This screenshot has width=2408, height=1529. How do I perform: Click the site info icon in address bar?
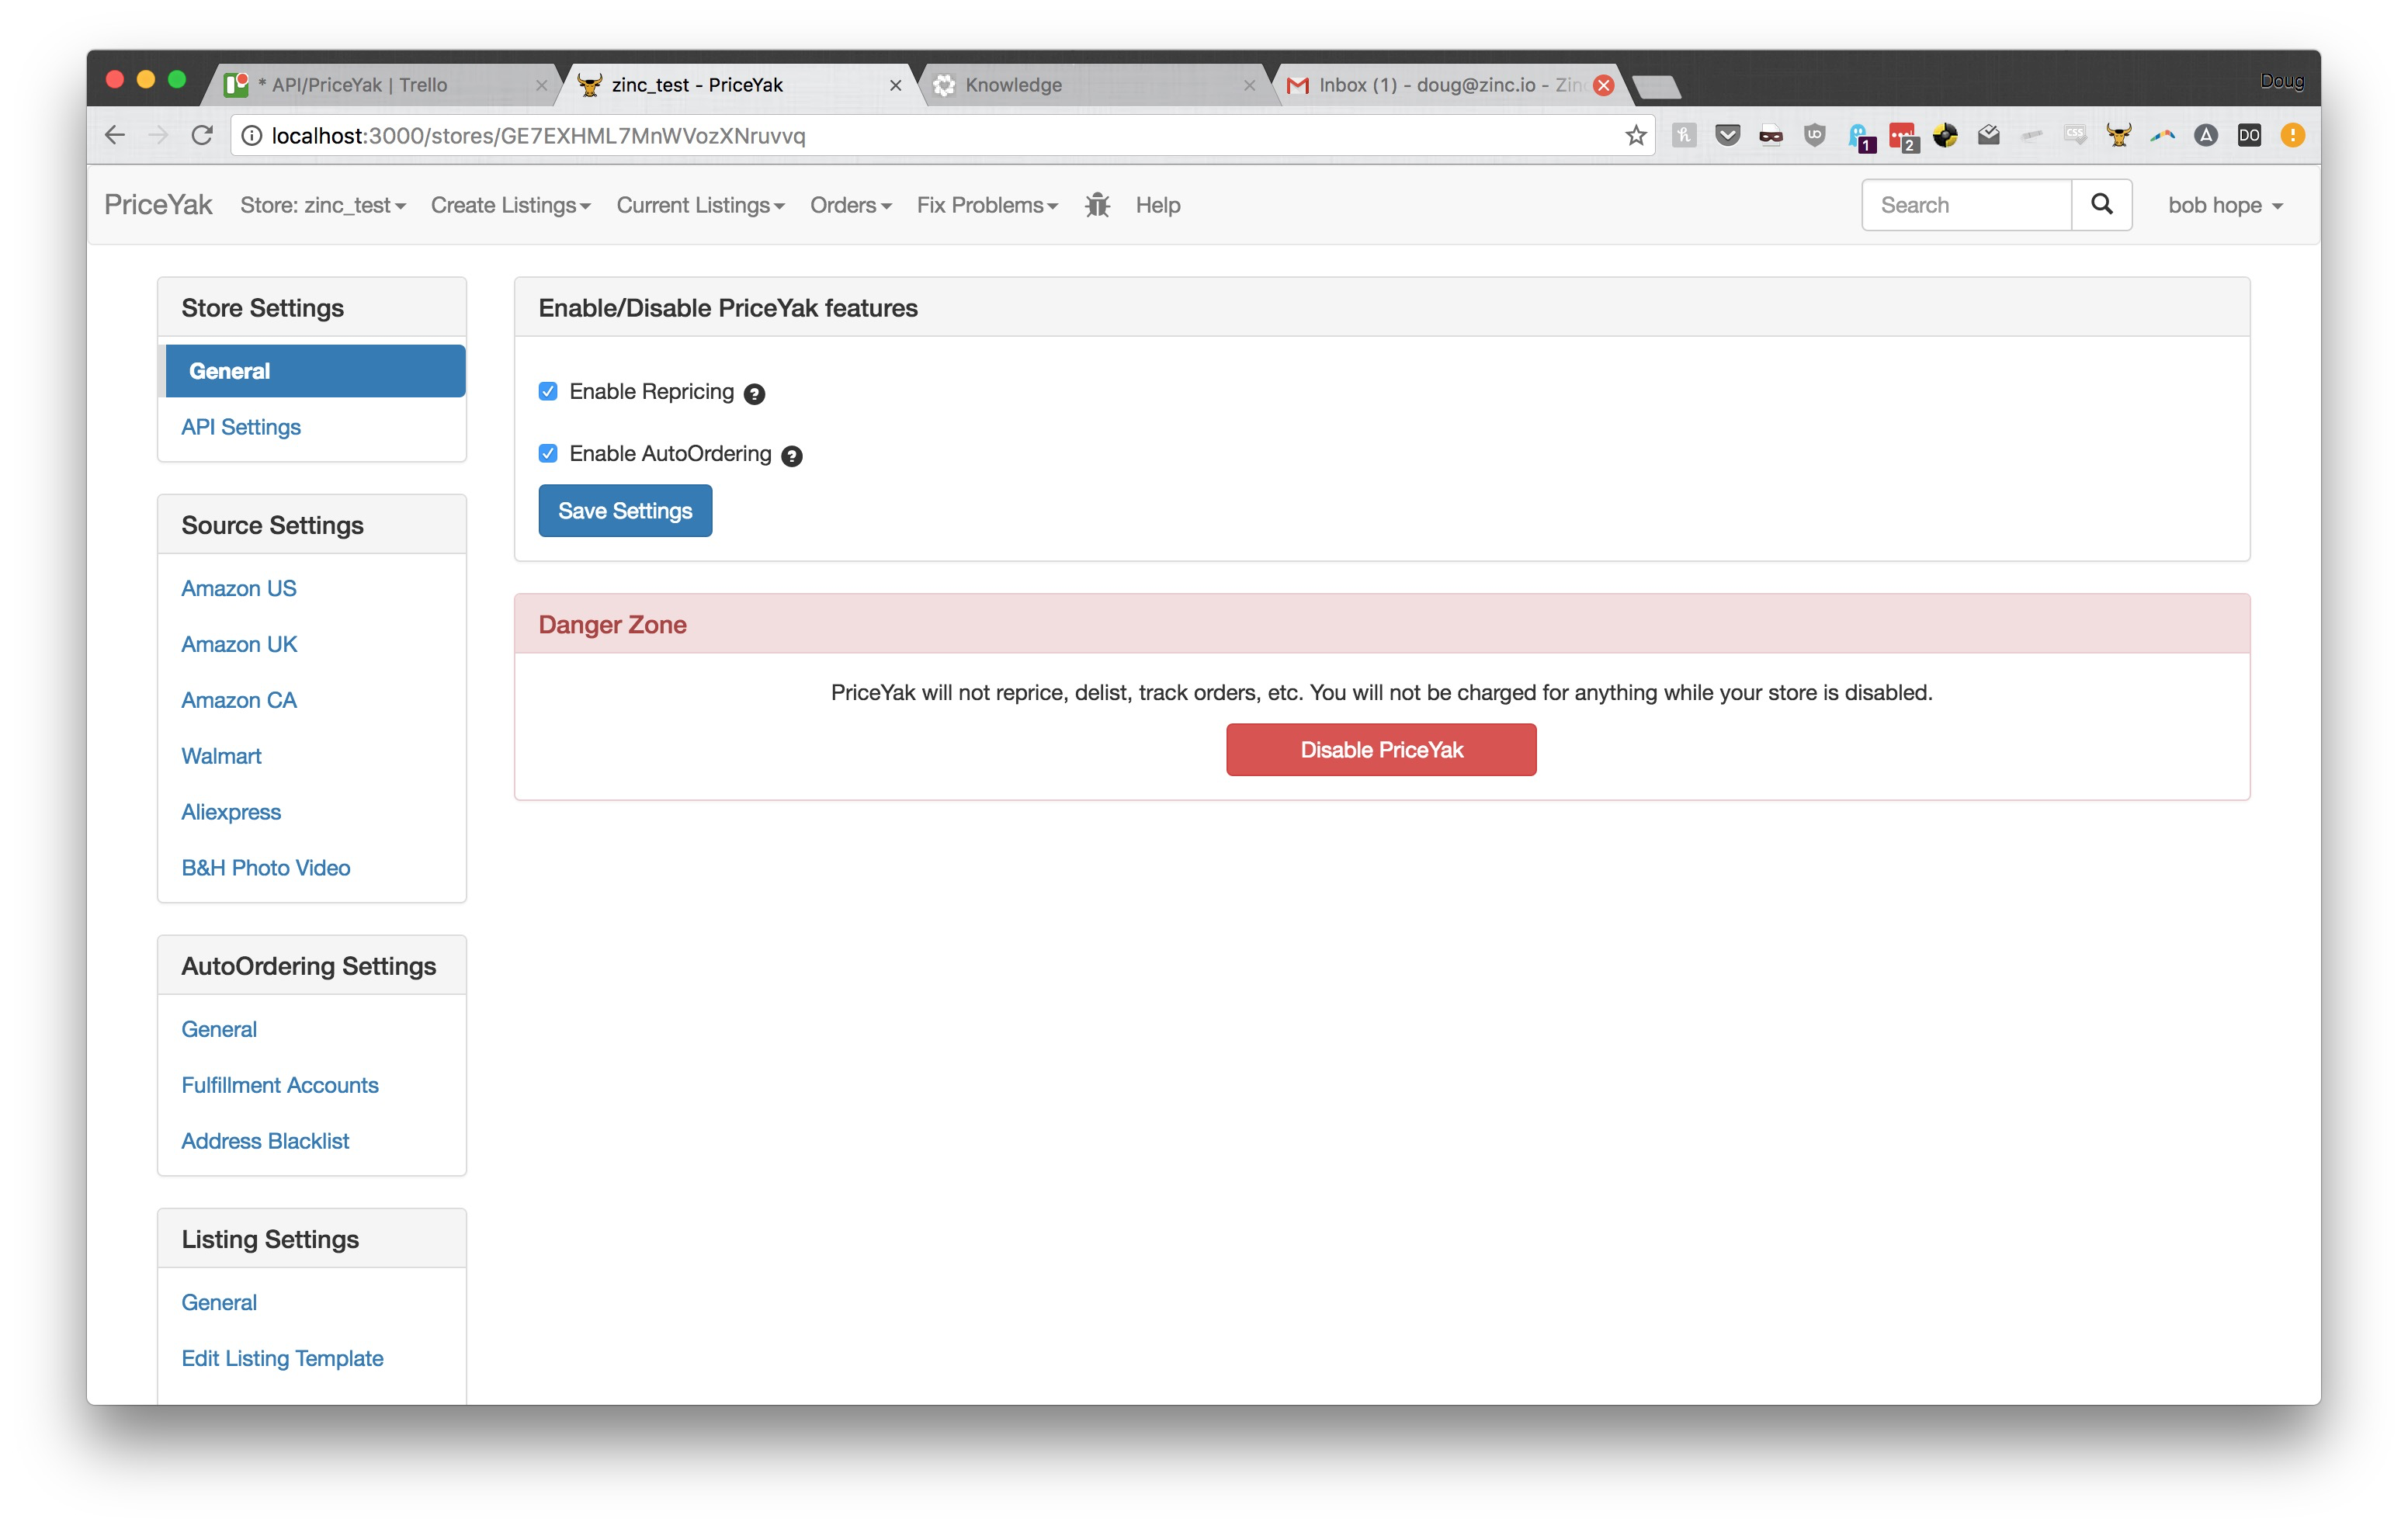pos(252,135)
